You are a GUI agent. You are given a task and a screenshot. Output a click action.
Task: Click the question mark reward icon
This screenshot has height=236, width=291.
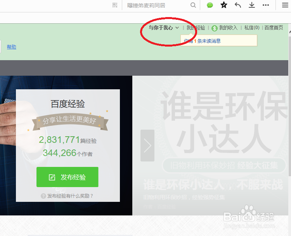click(43, 196)
